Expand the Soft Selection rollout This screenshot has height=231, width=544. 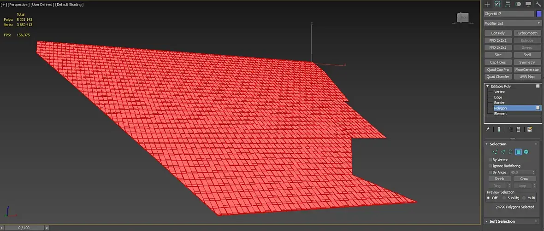pyautogui.click(x=487, y=221)
